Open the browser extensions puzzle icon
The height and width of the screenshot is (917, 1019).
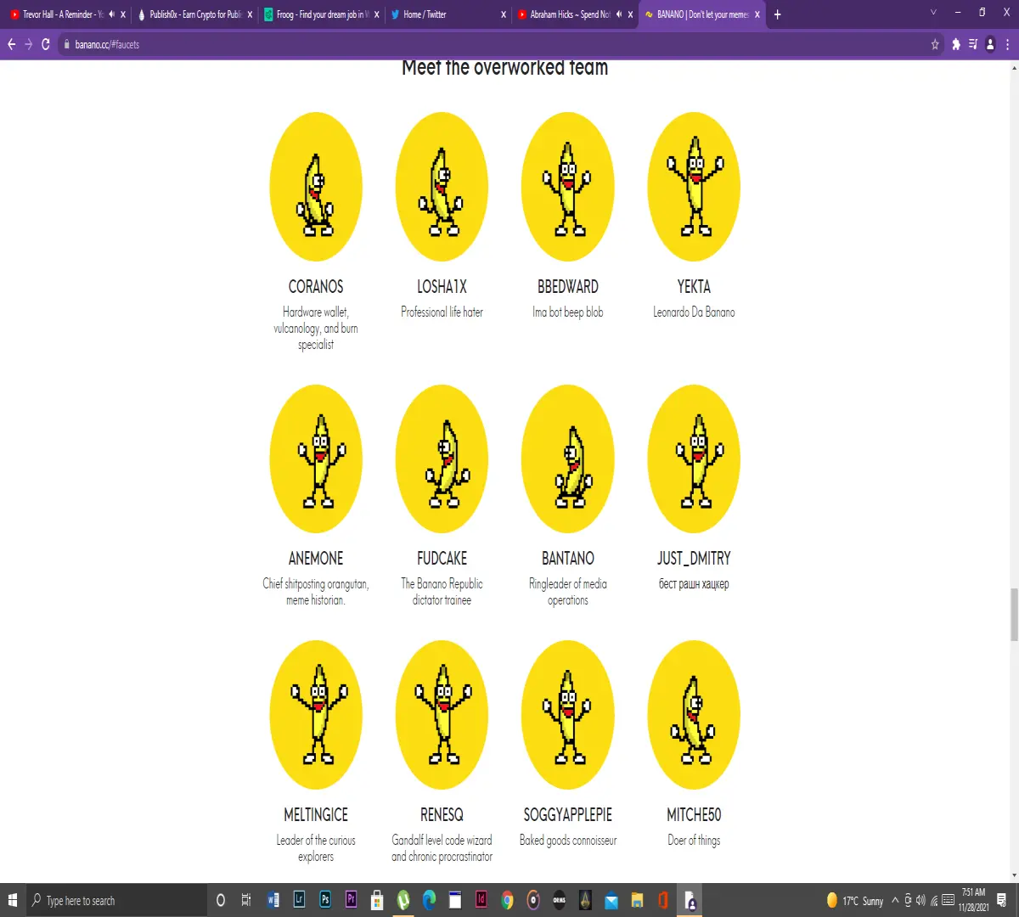(x=956, y=44)
